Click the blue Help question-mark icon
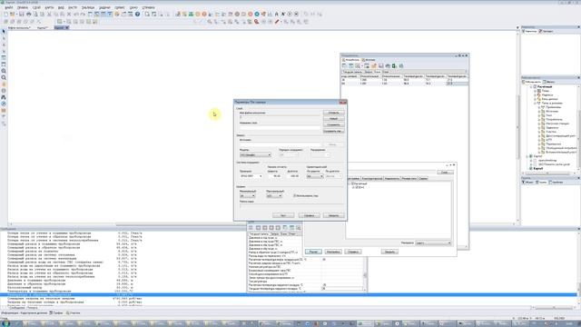Viewport: 581px width, 327px height. 137,15
